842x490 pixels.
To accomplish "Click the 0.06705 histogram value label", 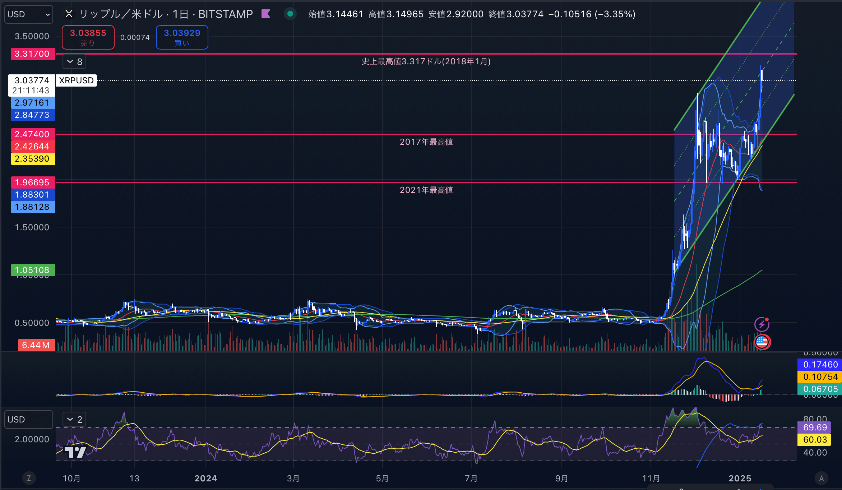I will coord(820,389).
